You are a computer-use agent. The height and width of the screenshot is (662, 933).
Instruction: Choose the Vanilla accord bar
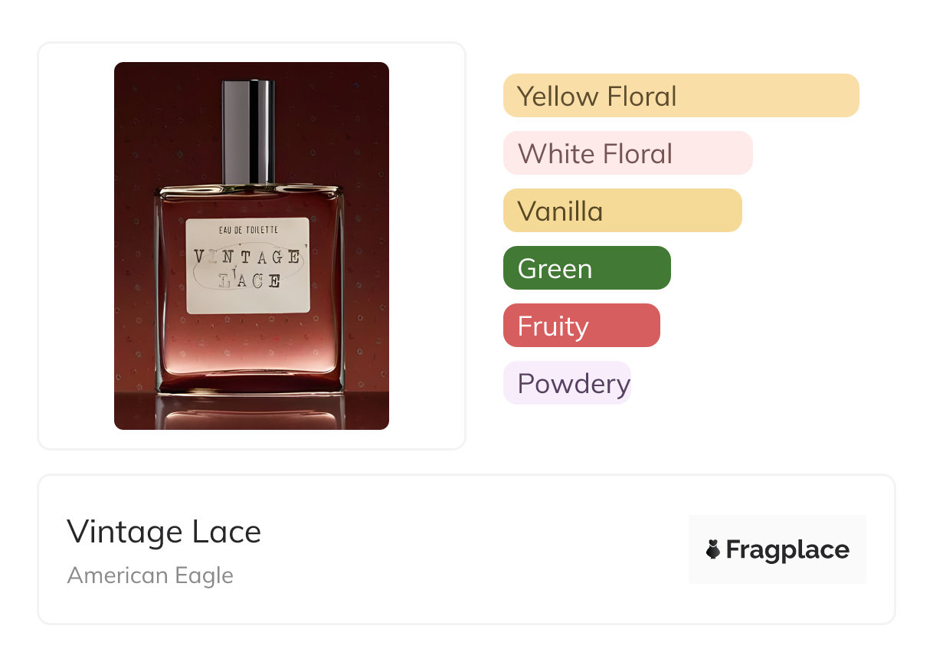click(623, 211)
